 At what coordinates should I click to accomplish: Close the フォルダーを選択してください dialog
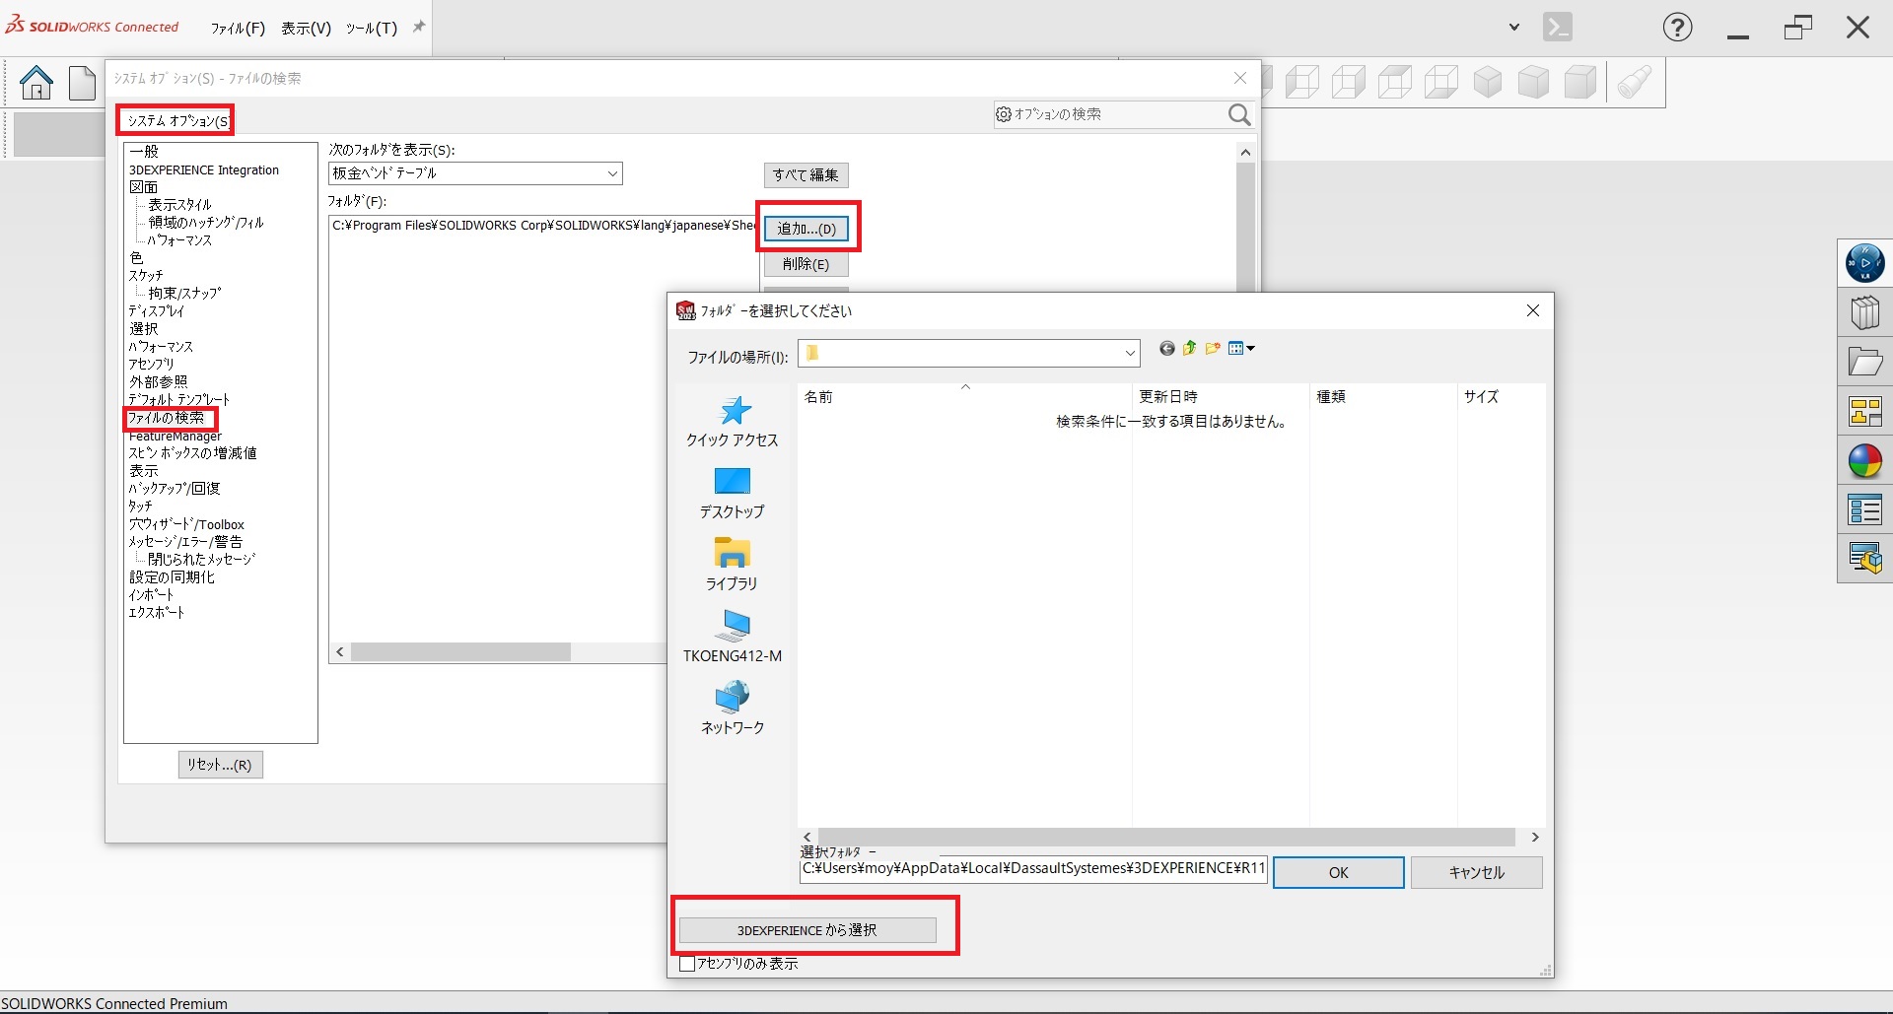pyautogui.click(x=1532, y=310)
